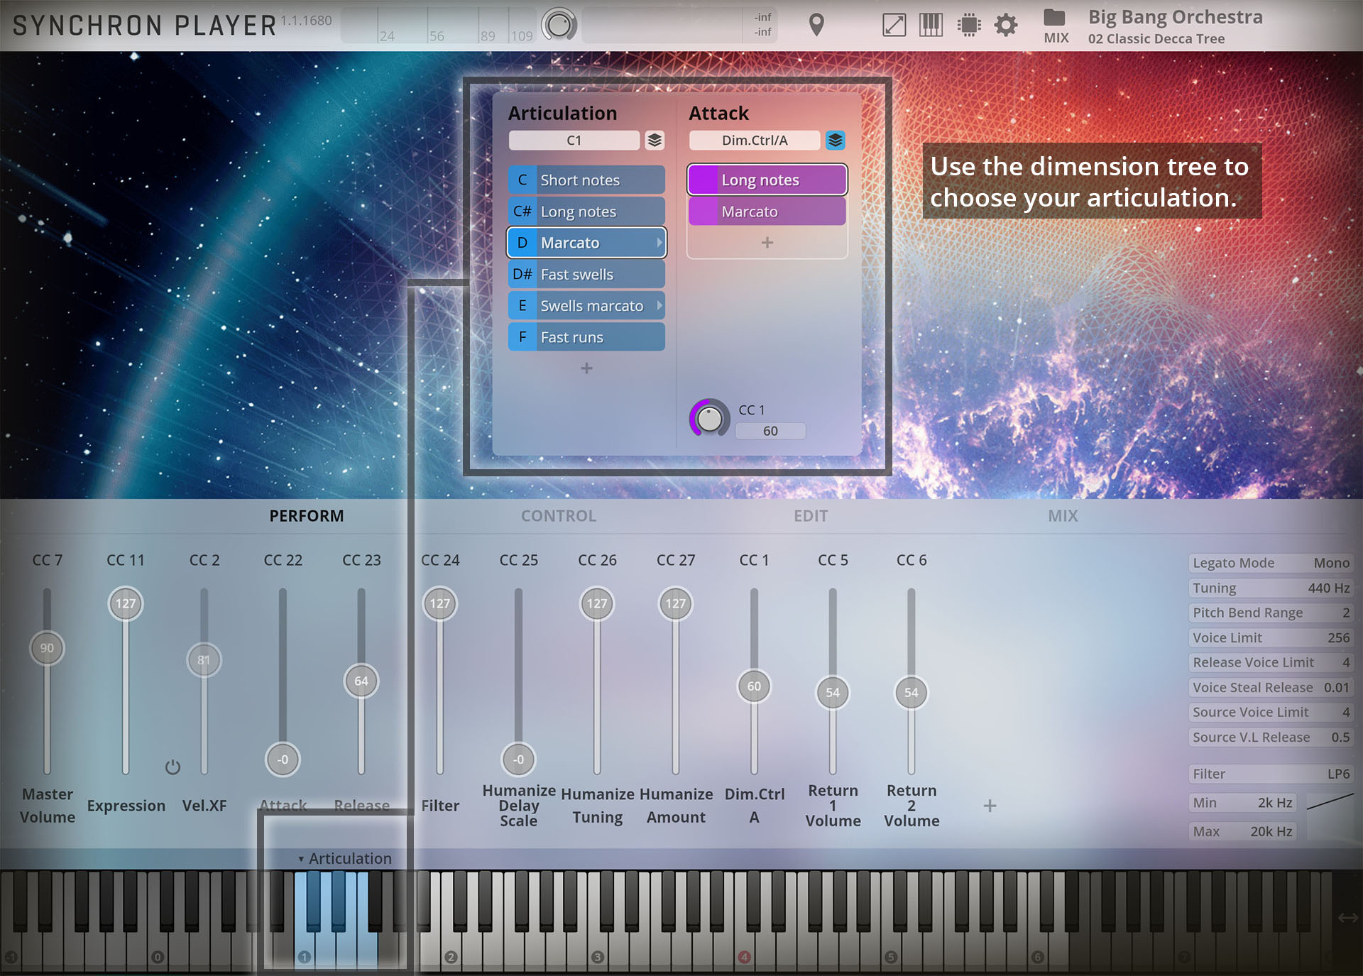Click the blue Attack layers icon
This screenshot has width=1363, height=976.
pos(836,141)
